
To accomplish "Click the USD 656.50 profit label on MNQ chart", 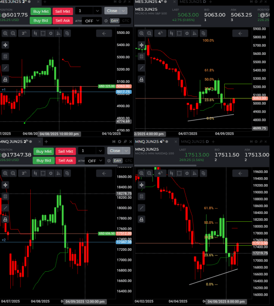I will (106, 234).
